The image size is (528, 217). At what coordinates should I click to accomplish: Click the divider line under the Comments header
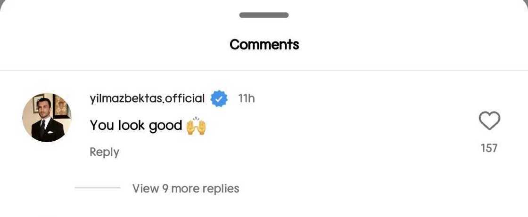tap(264, 71)
